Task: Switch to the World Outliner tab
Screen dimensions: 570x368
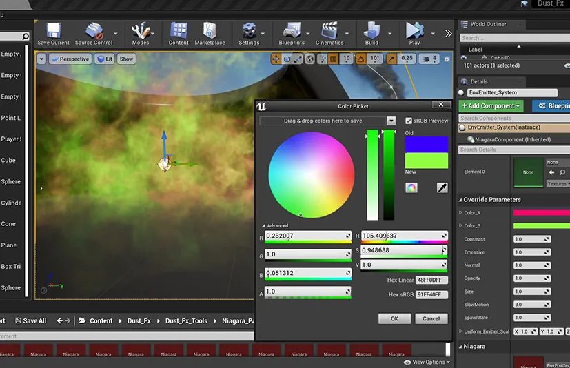Action: coord(488,24)
